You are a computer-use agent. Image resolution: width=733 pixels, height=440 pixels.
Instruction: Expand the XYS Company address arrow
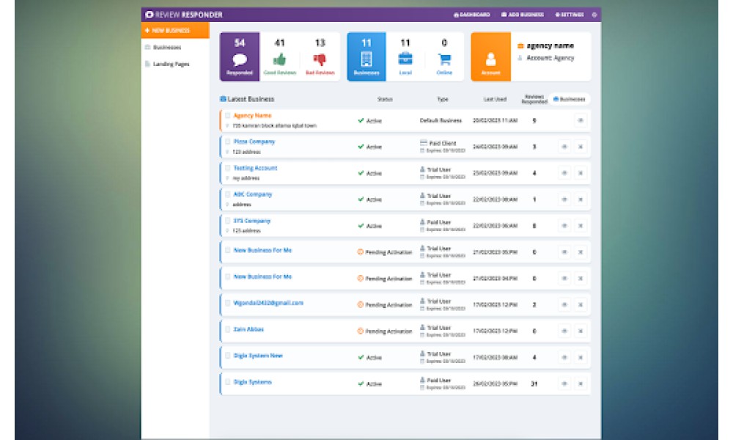(228, 230)
